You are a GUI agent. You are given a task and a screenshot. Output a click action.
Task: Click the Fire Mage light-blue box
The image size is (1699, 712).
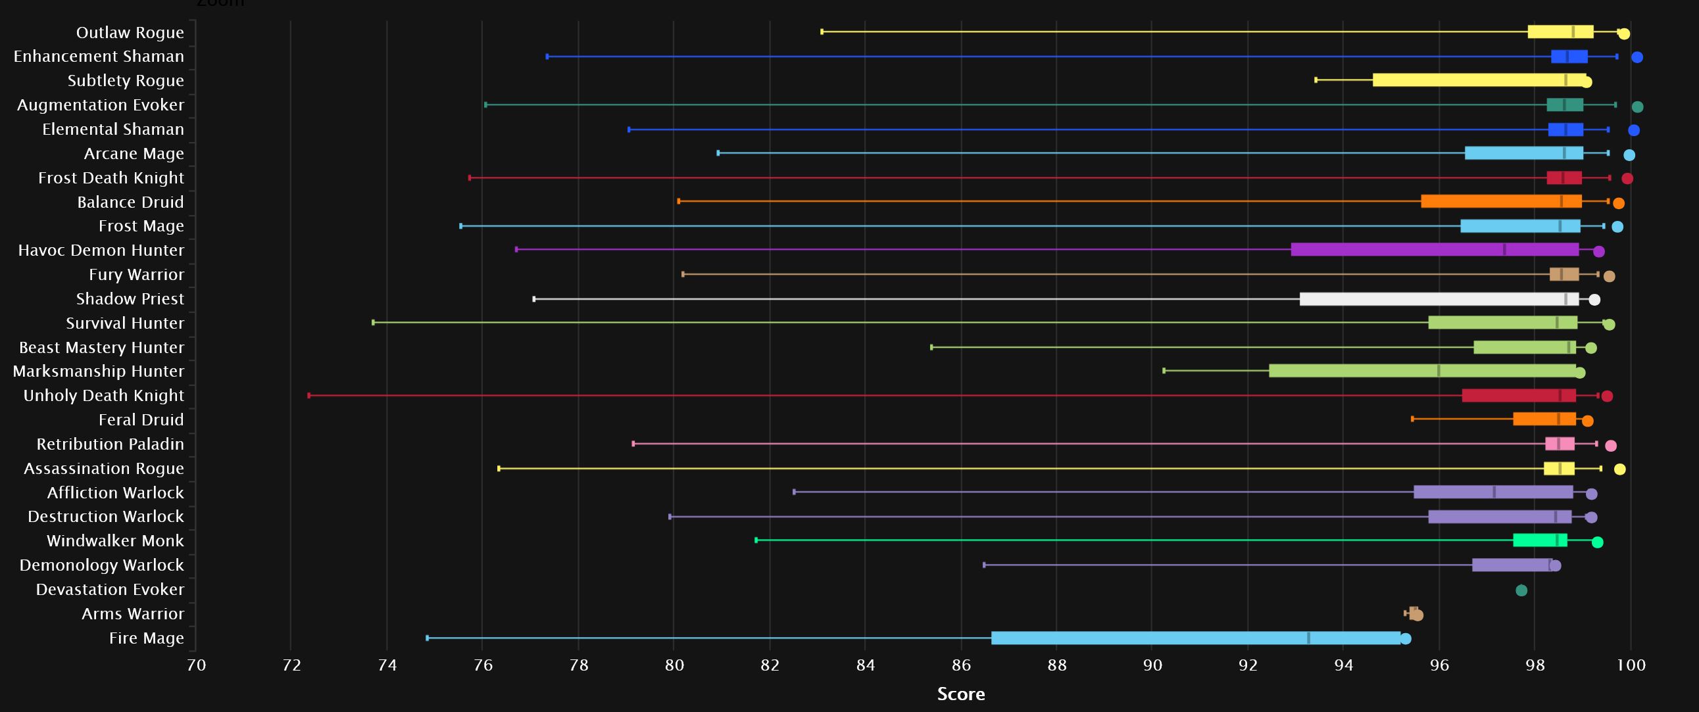[1195, 638]
